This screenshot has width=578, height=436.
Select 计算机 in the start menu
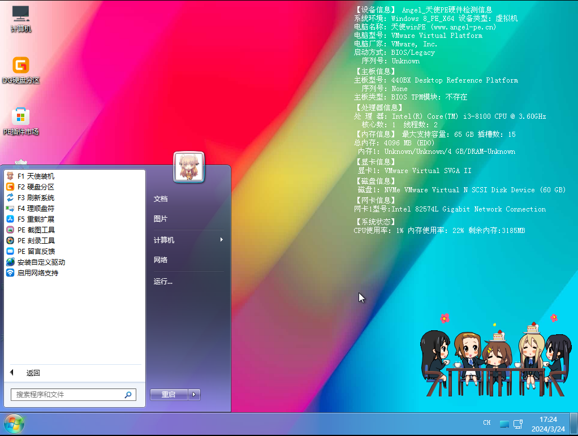[x=163, y=240]
